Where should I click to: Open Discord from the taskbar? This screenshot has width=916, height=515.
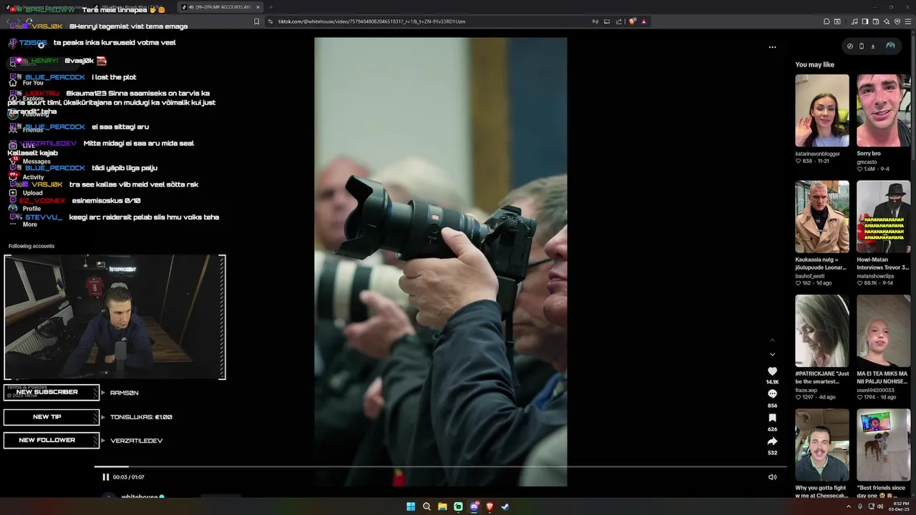point(474,506)
